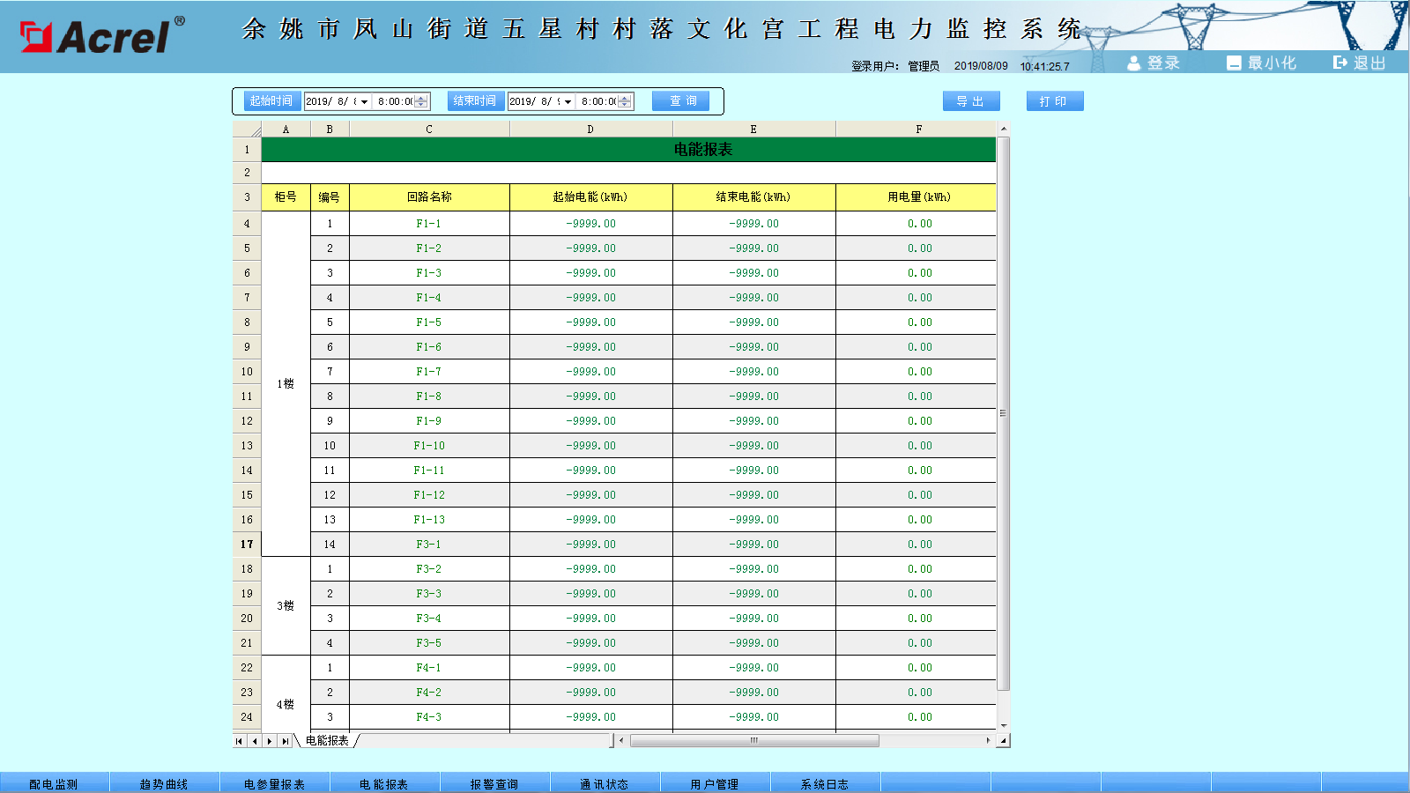This screenshot has height=793, width=1410.
Task: Click the 查询 query button
Action: [680, 101]
